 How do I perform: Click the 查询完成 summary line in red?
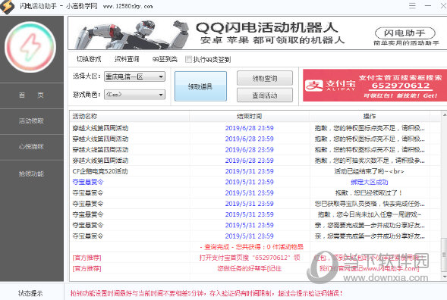pos(251,247)
